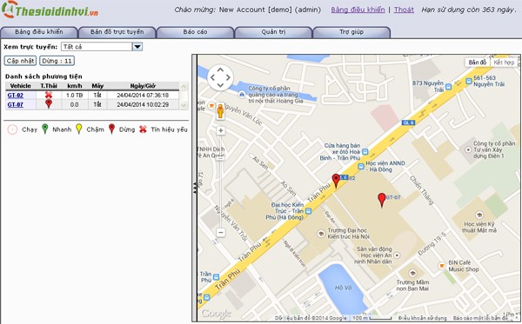Image resolution: width=522 pixels, height=324 pixels.
Task: Click the Học viện ANND - Hà Đông bus stop icon
Action: point(361,167)
